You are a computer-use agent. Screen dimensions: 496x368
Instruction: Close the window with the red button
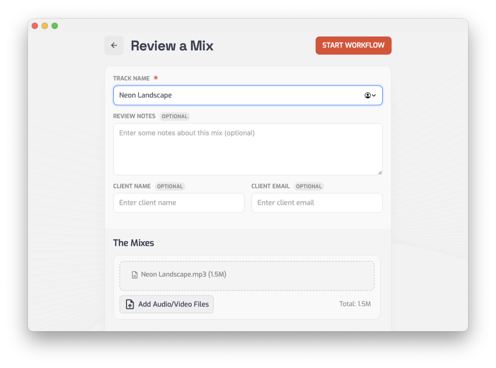point(35,26)
